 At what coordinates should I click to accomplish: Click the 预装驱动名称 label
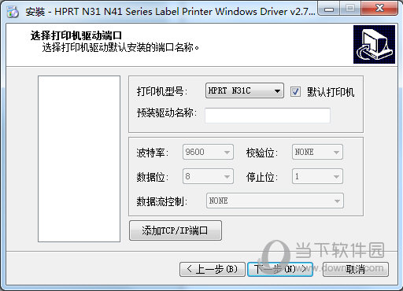[x=167, y=113]
